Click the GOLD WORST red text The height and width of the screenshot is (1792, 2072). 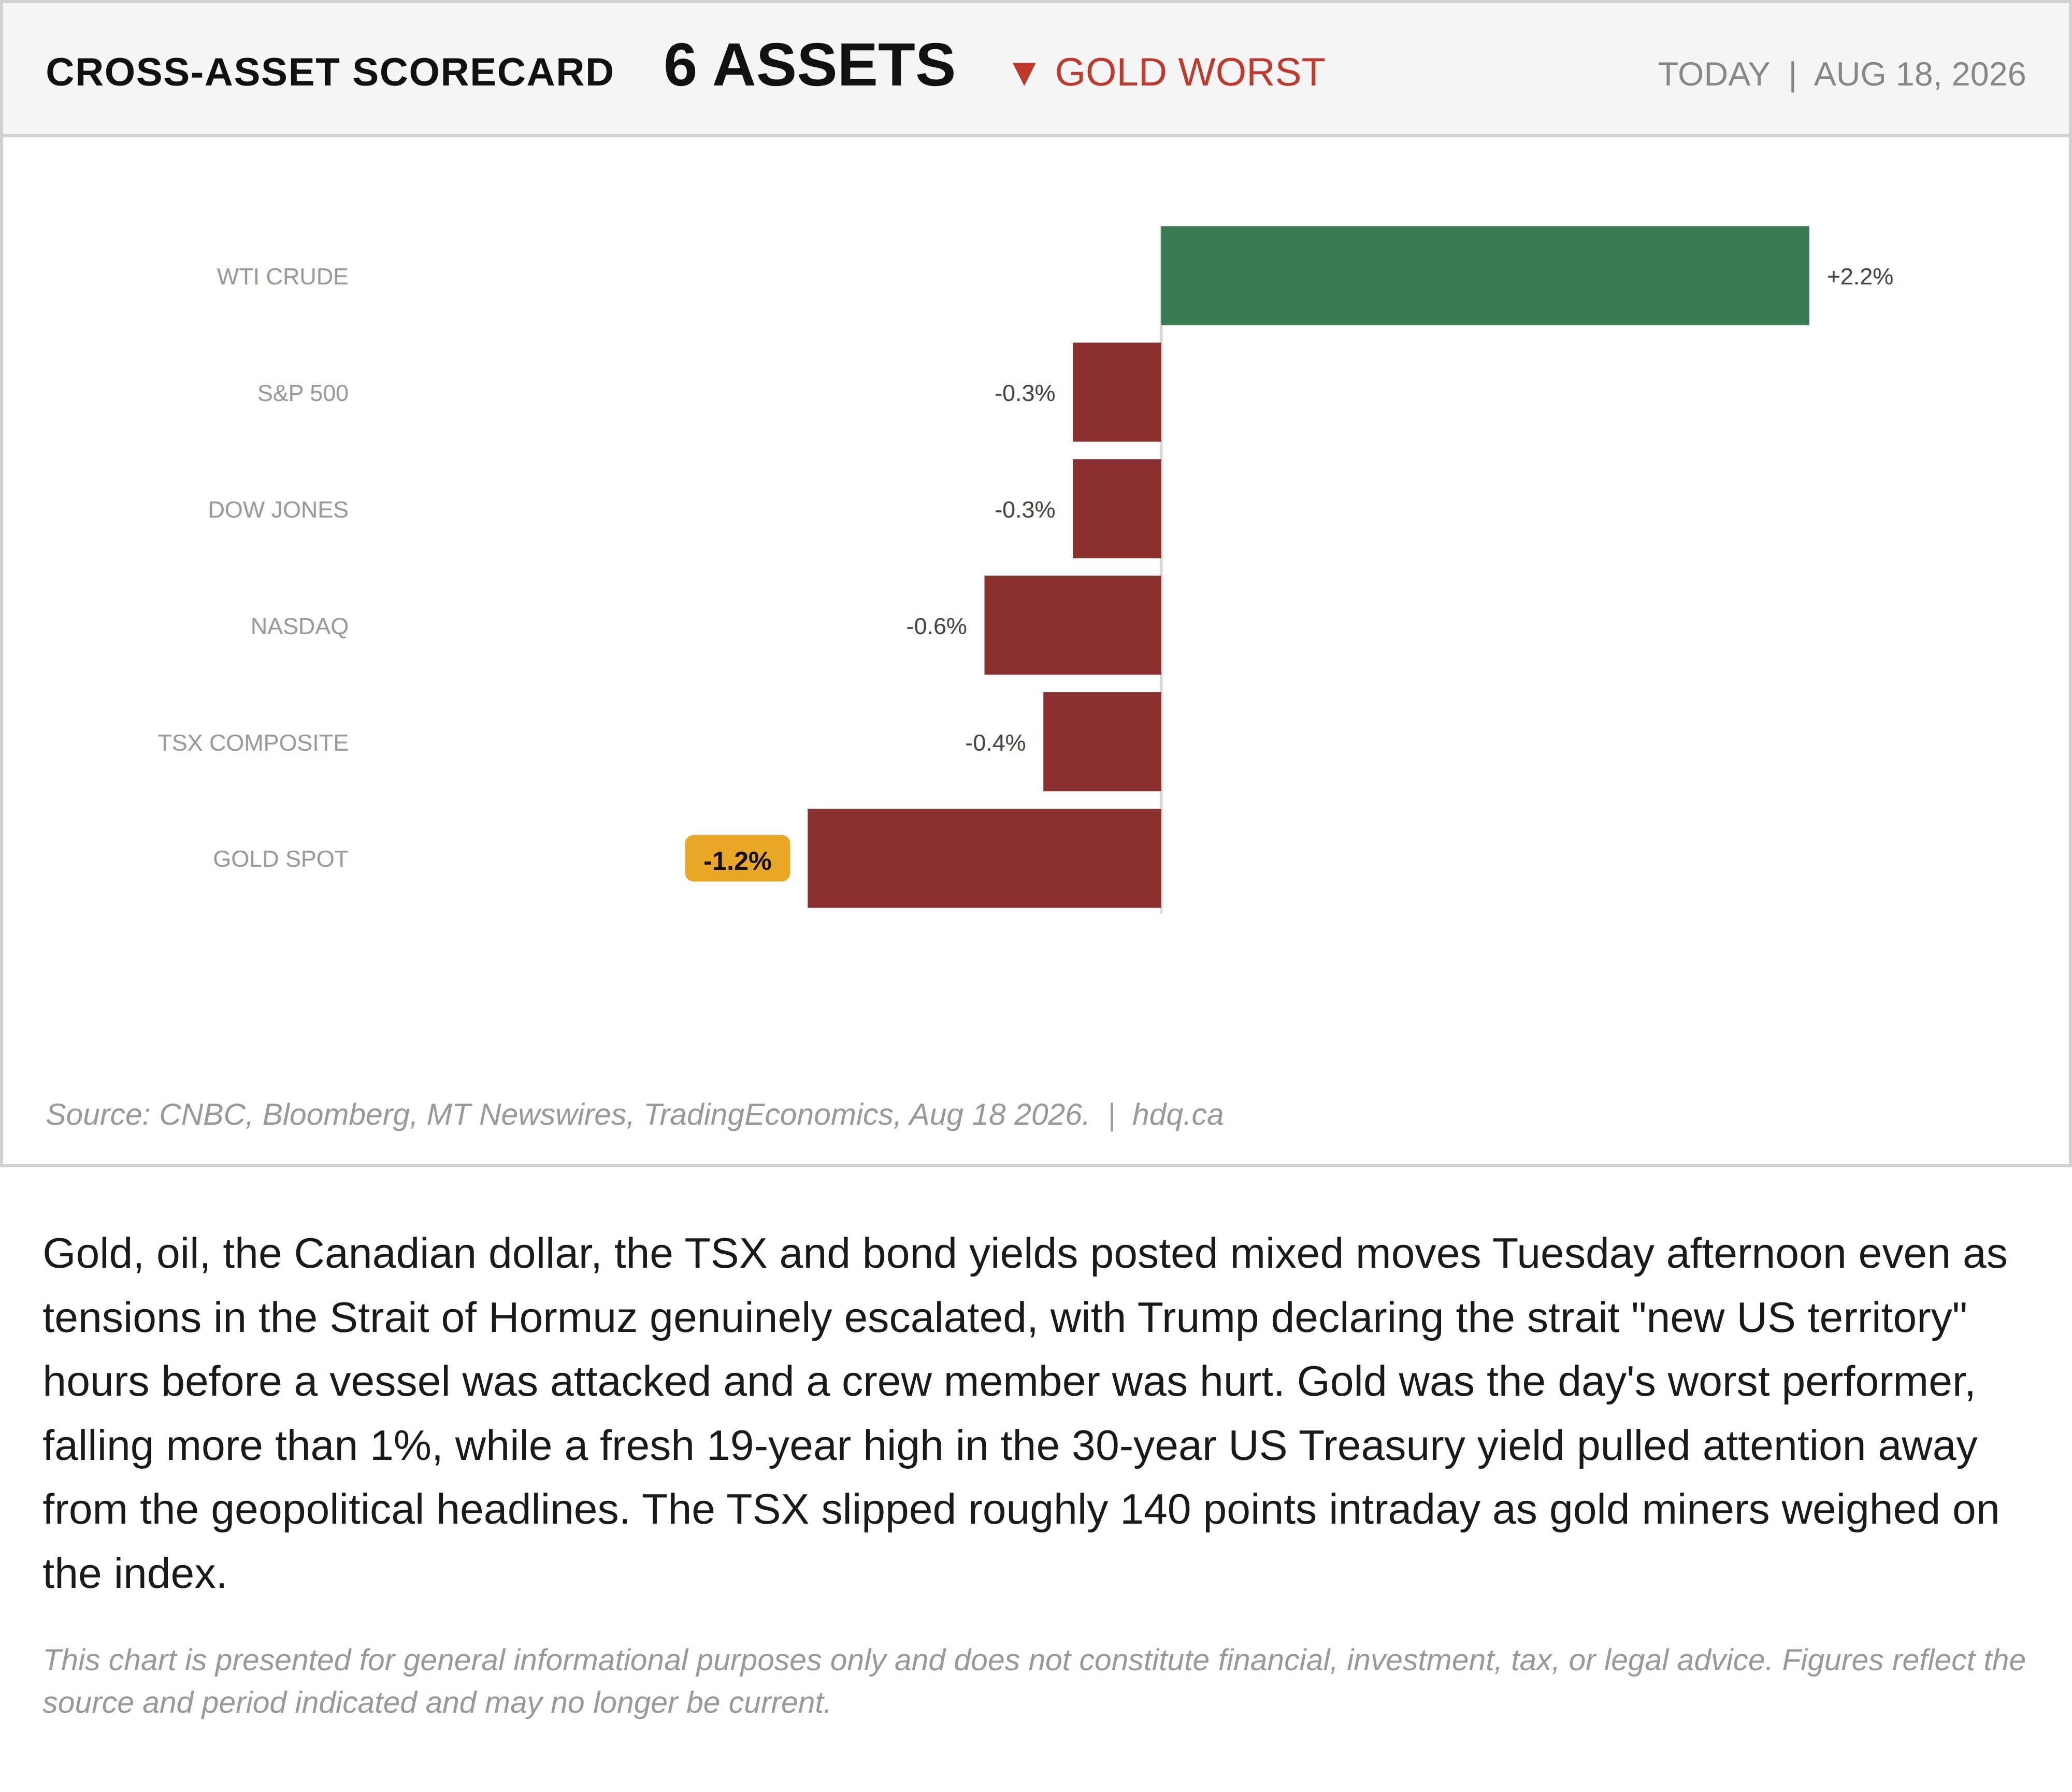tap(1190, 73)
